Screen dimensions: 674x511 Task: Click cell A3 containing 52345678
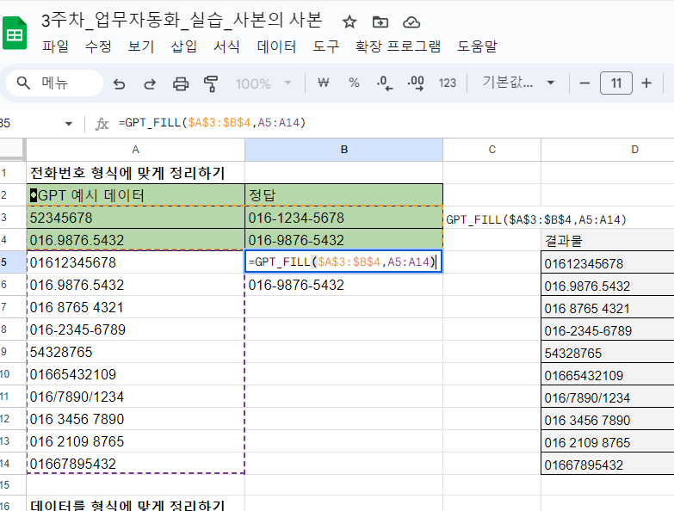pos(135,218)
